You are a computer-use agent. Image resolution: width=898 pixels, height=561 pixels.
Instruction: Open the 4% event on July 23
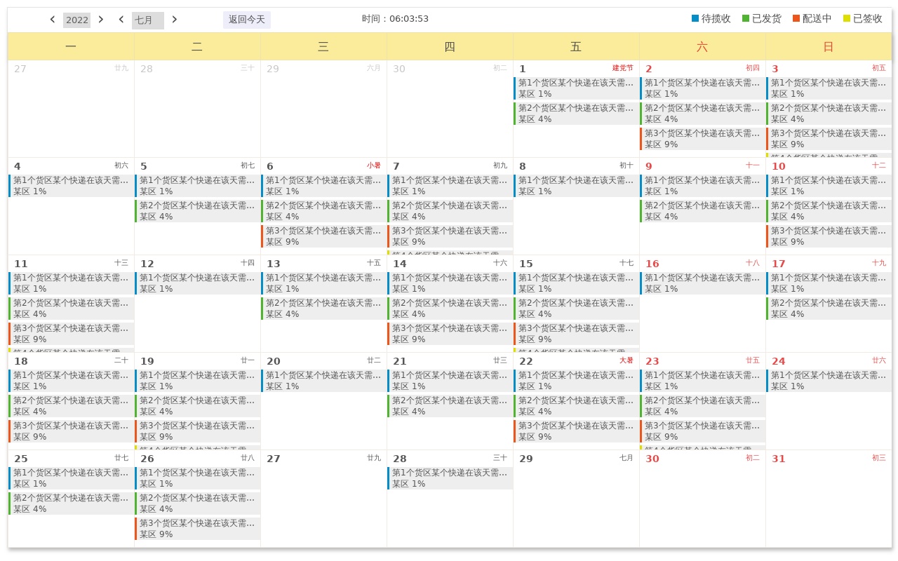[x=703, y=406]
